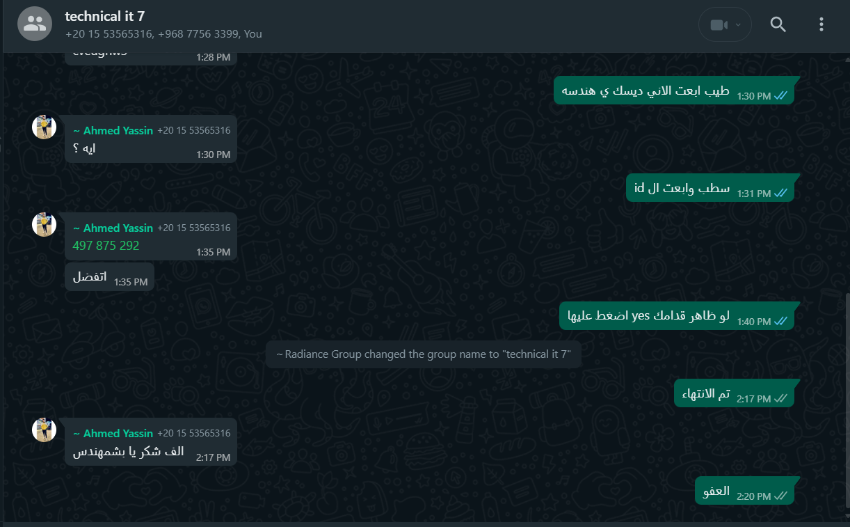850x527 pixels.
Task: Open the group info via the group avatar icon
Action: (34, 24)
